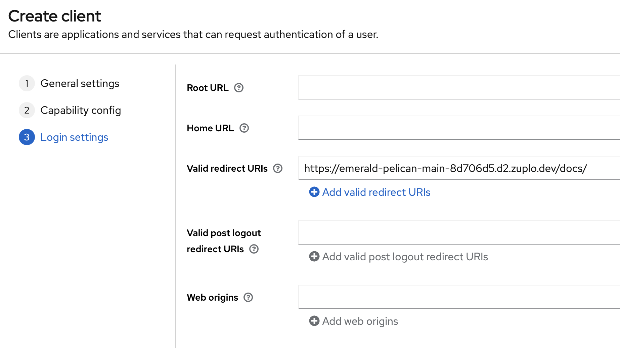620x348 pixels.
Task: Click the Valid redirect URIs label
Action: 227,168
